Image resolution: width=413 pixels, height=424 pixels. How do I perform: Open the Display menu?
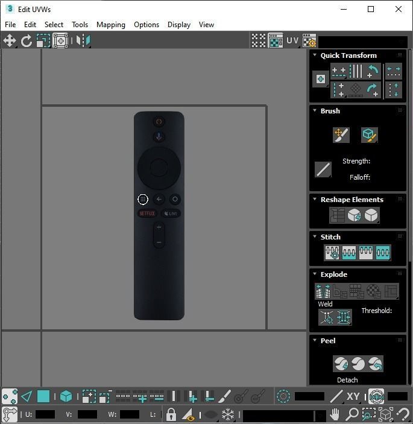point(179,25)
